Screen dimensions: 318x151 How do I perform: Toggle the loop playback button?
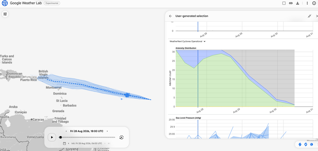(121, 137)
